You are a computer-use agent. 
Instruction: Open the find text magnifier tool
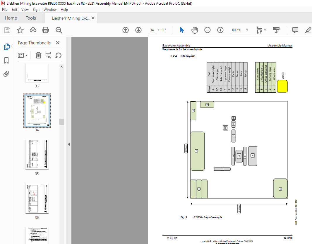click(x=59, y=30)
